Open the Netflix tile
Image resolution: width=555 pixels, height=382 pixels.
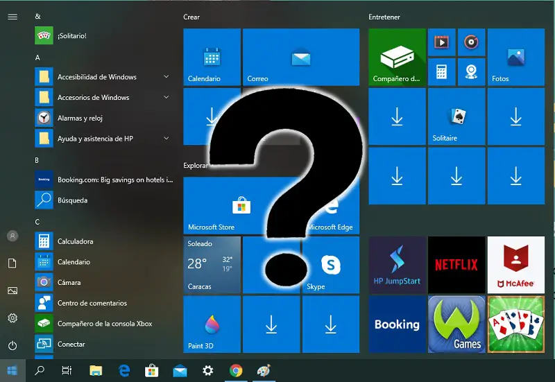[x=456, y=264]
